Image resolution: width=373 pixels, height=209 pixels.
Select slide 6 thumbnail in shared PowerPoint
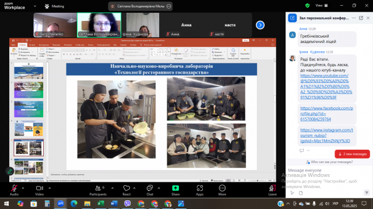click(29, 167)
